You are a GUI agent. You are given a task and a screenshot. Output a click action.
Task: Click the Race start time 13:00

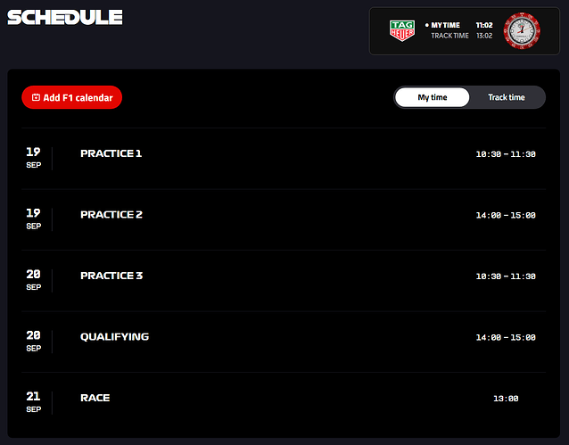point(506,399)
